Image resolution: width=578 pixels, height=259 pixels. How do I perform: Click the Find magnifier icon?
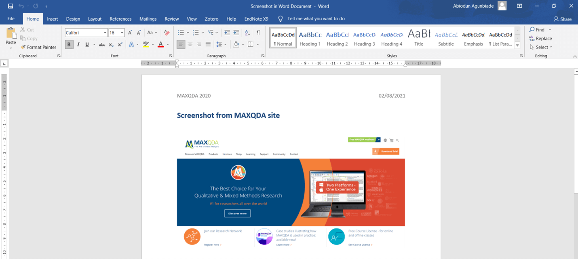(532, 29)
